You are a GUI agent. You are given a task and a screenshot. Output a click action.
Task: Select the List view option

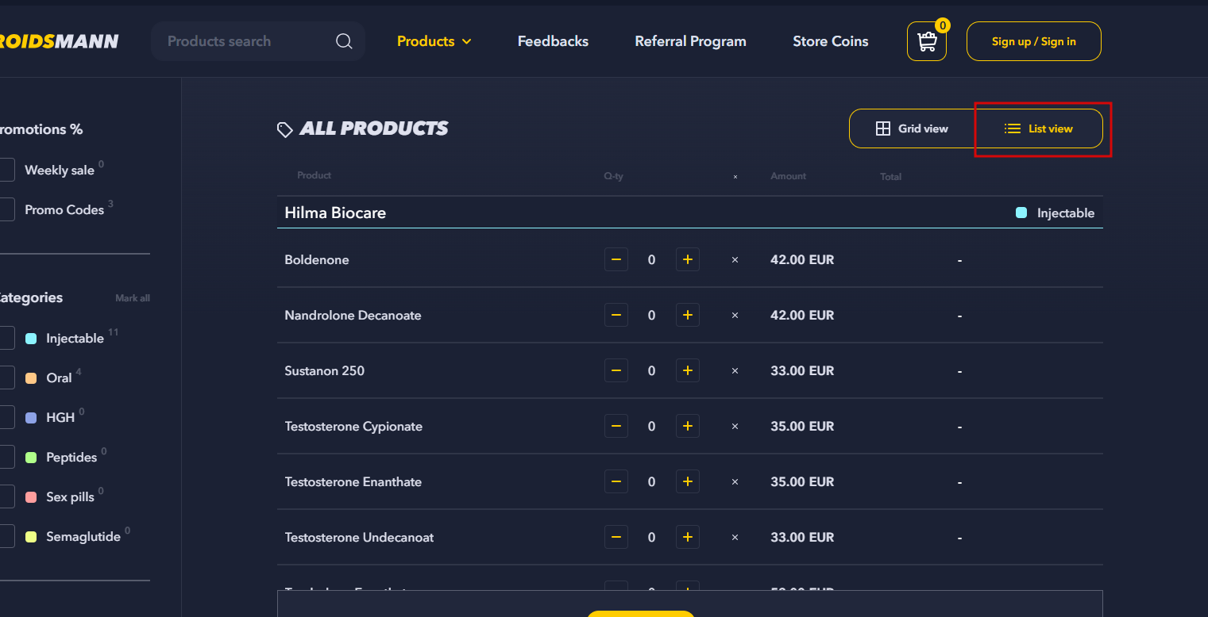1039,128
